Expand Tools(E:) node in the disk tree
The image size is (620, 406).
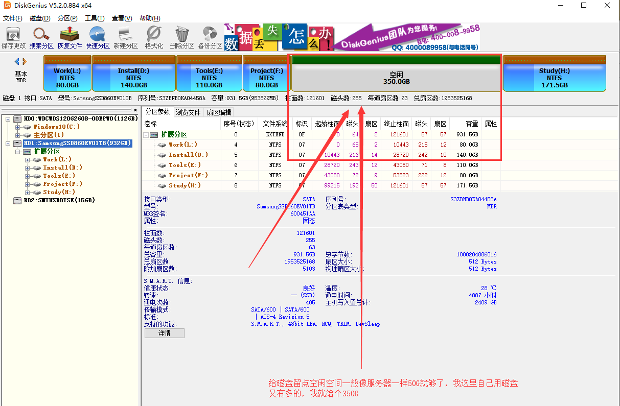[27, 176]
